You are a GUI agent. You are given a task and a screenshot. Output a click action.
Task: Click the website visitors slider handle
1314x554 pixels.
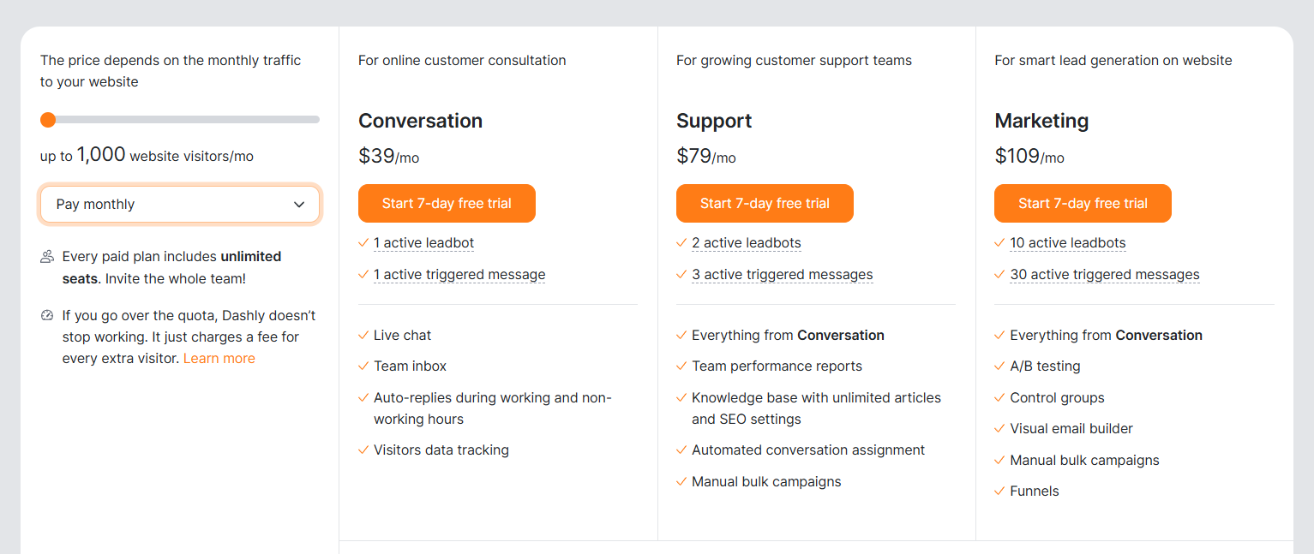(x=48, y=120)
